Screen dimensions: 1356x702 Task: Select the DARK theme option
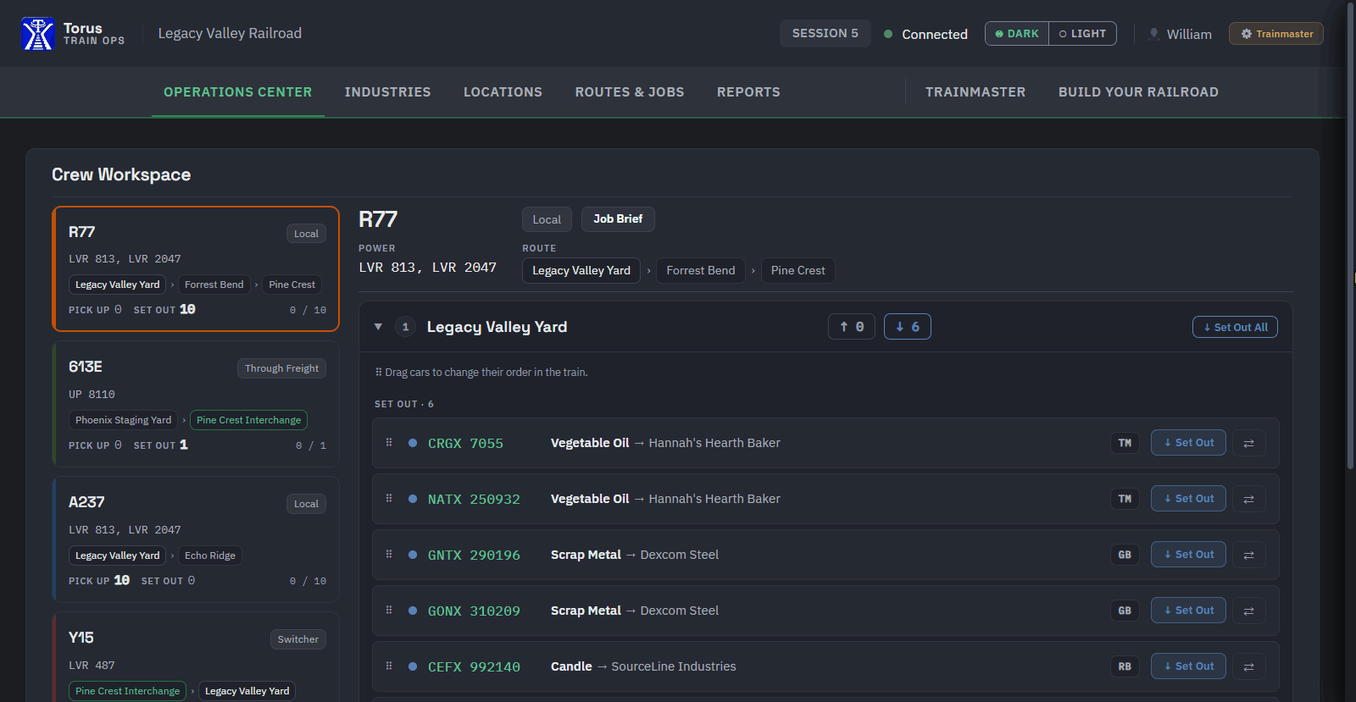(x=1017, y=34)
